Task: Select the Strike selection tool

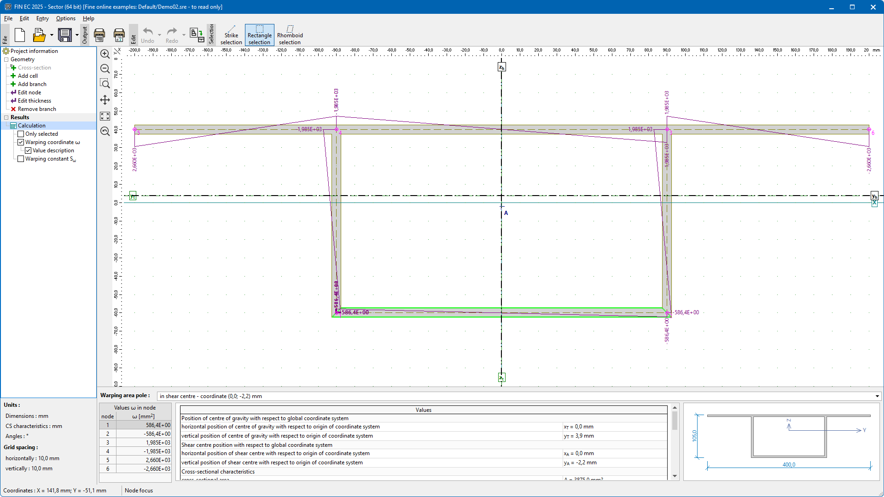Action: 231,35
